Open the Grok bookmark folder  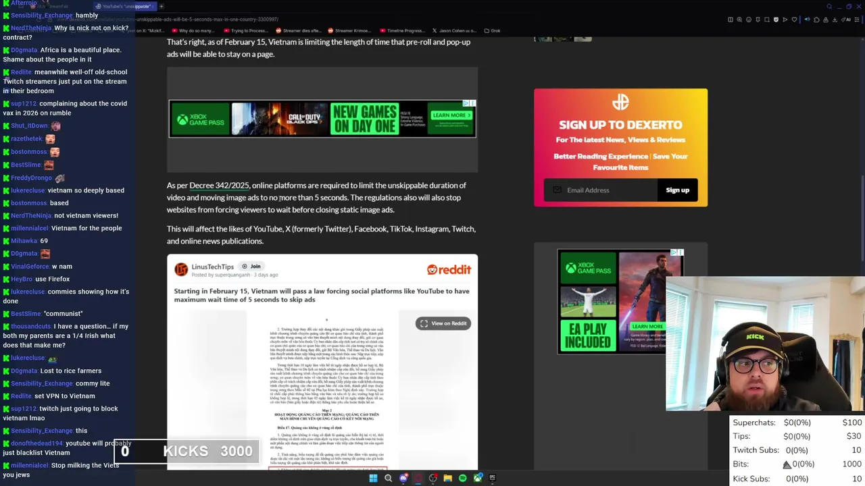pyautogui.click(x=493, y=30)
